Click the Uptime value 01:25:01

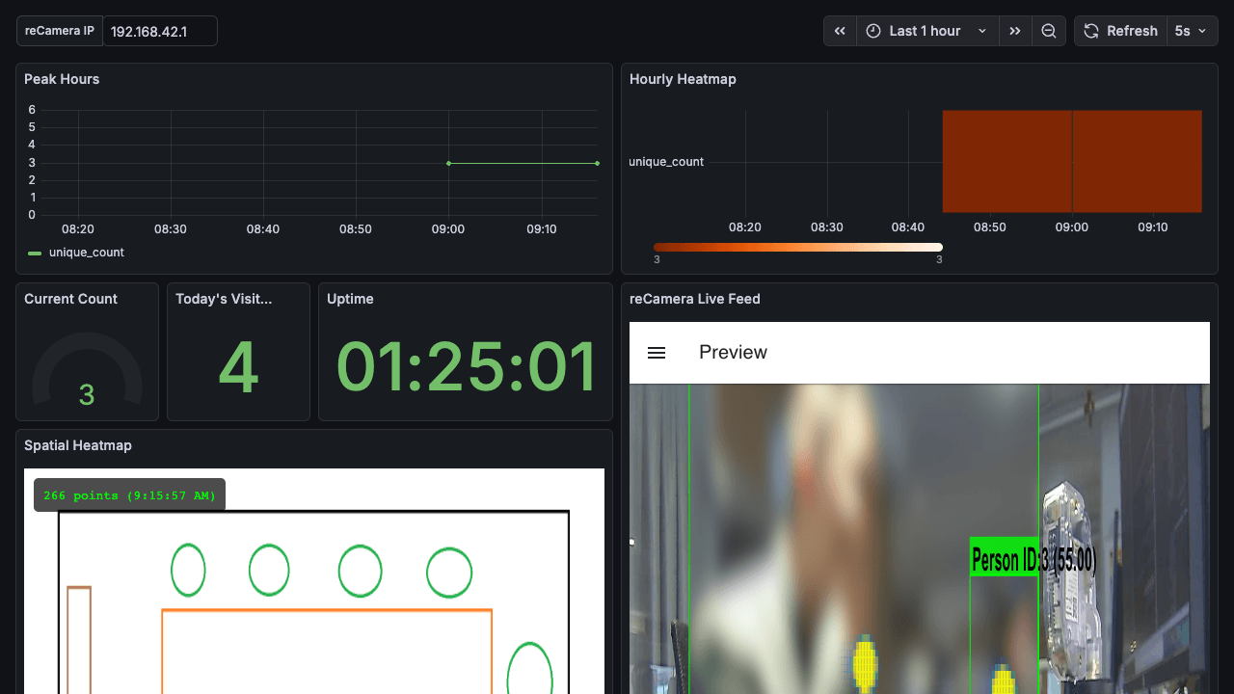click(x=466, y=367)
